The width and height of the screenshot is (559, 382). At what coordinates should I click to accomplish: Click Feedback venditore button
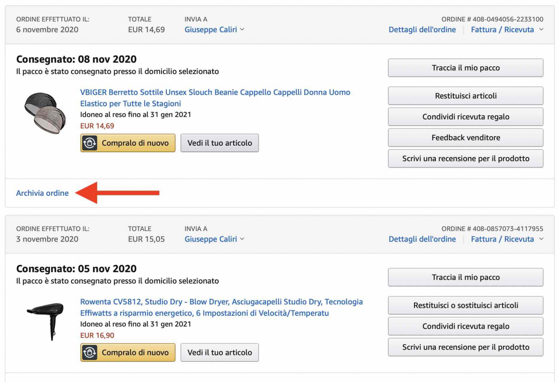click(x=466, y=137)
